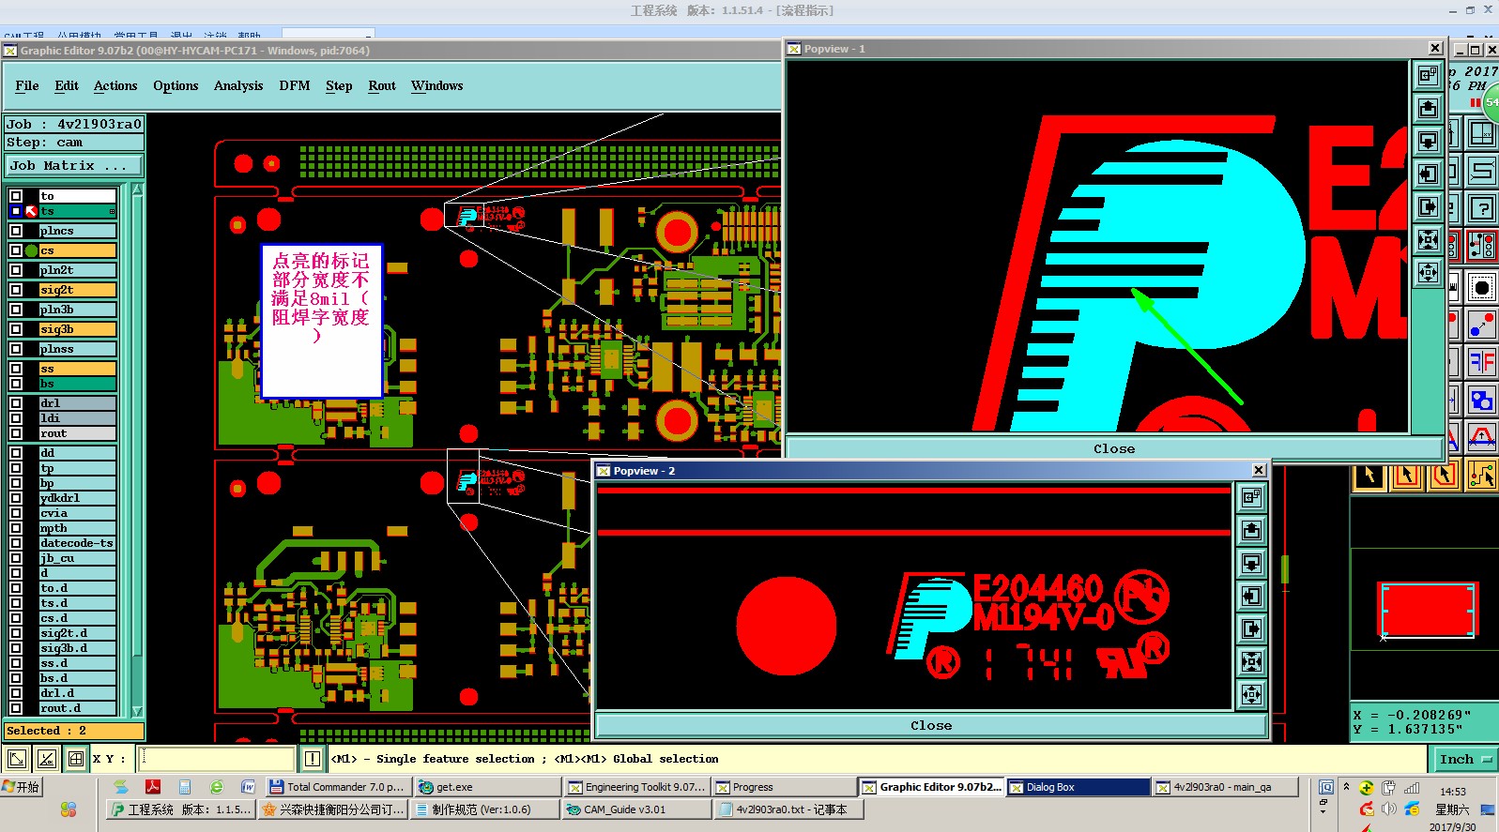Toggle checkbox for layer sig2t
Screen dimensions: 1499x832
tap(16, 290)
